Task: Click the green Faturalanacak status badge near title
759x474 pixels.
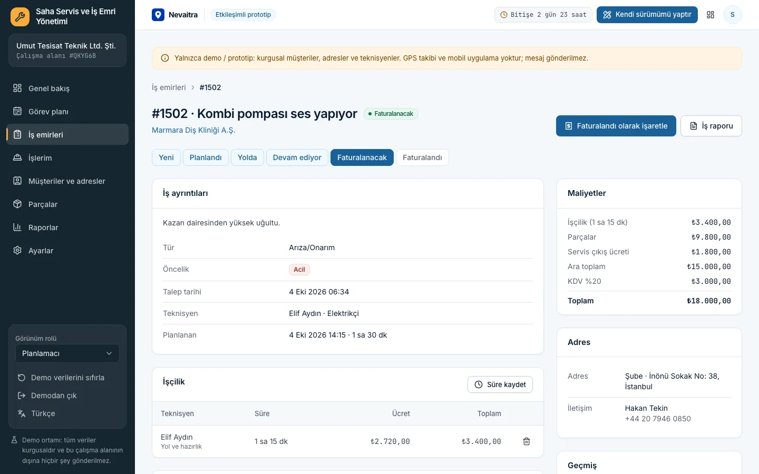Action: 391,114
